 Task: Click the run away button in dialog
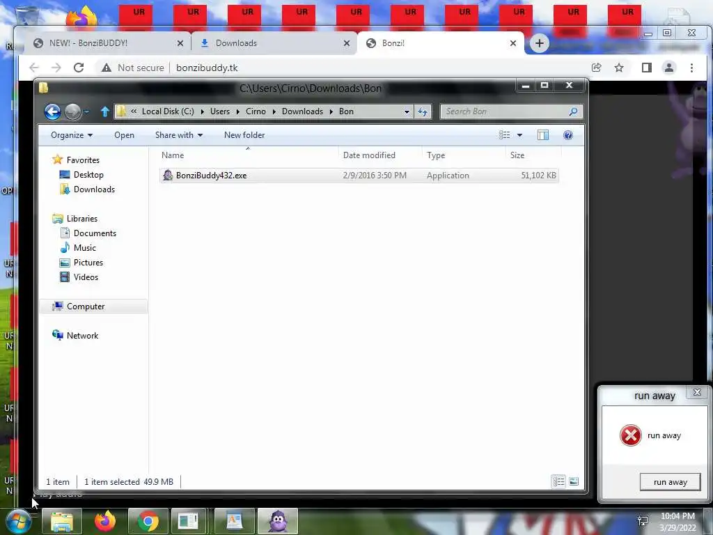click(x=671, y=482)
